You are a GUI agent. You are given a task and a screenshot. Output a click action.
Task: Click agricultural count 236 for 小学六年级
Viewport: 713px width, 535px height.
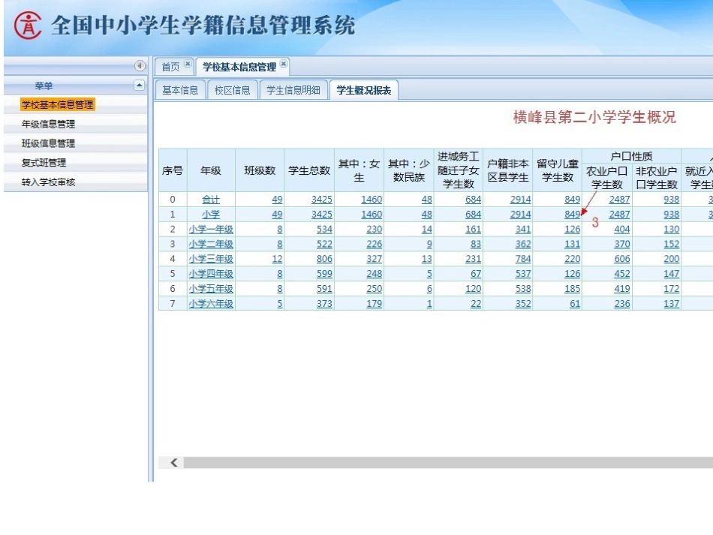[x=622, y=304]
